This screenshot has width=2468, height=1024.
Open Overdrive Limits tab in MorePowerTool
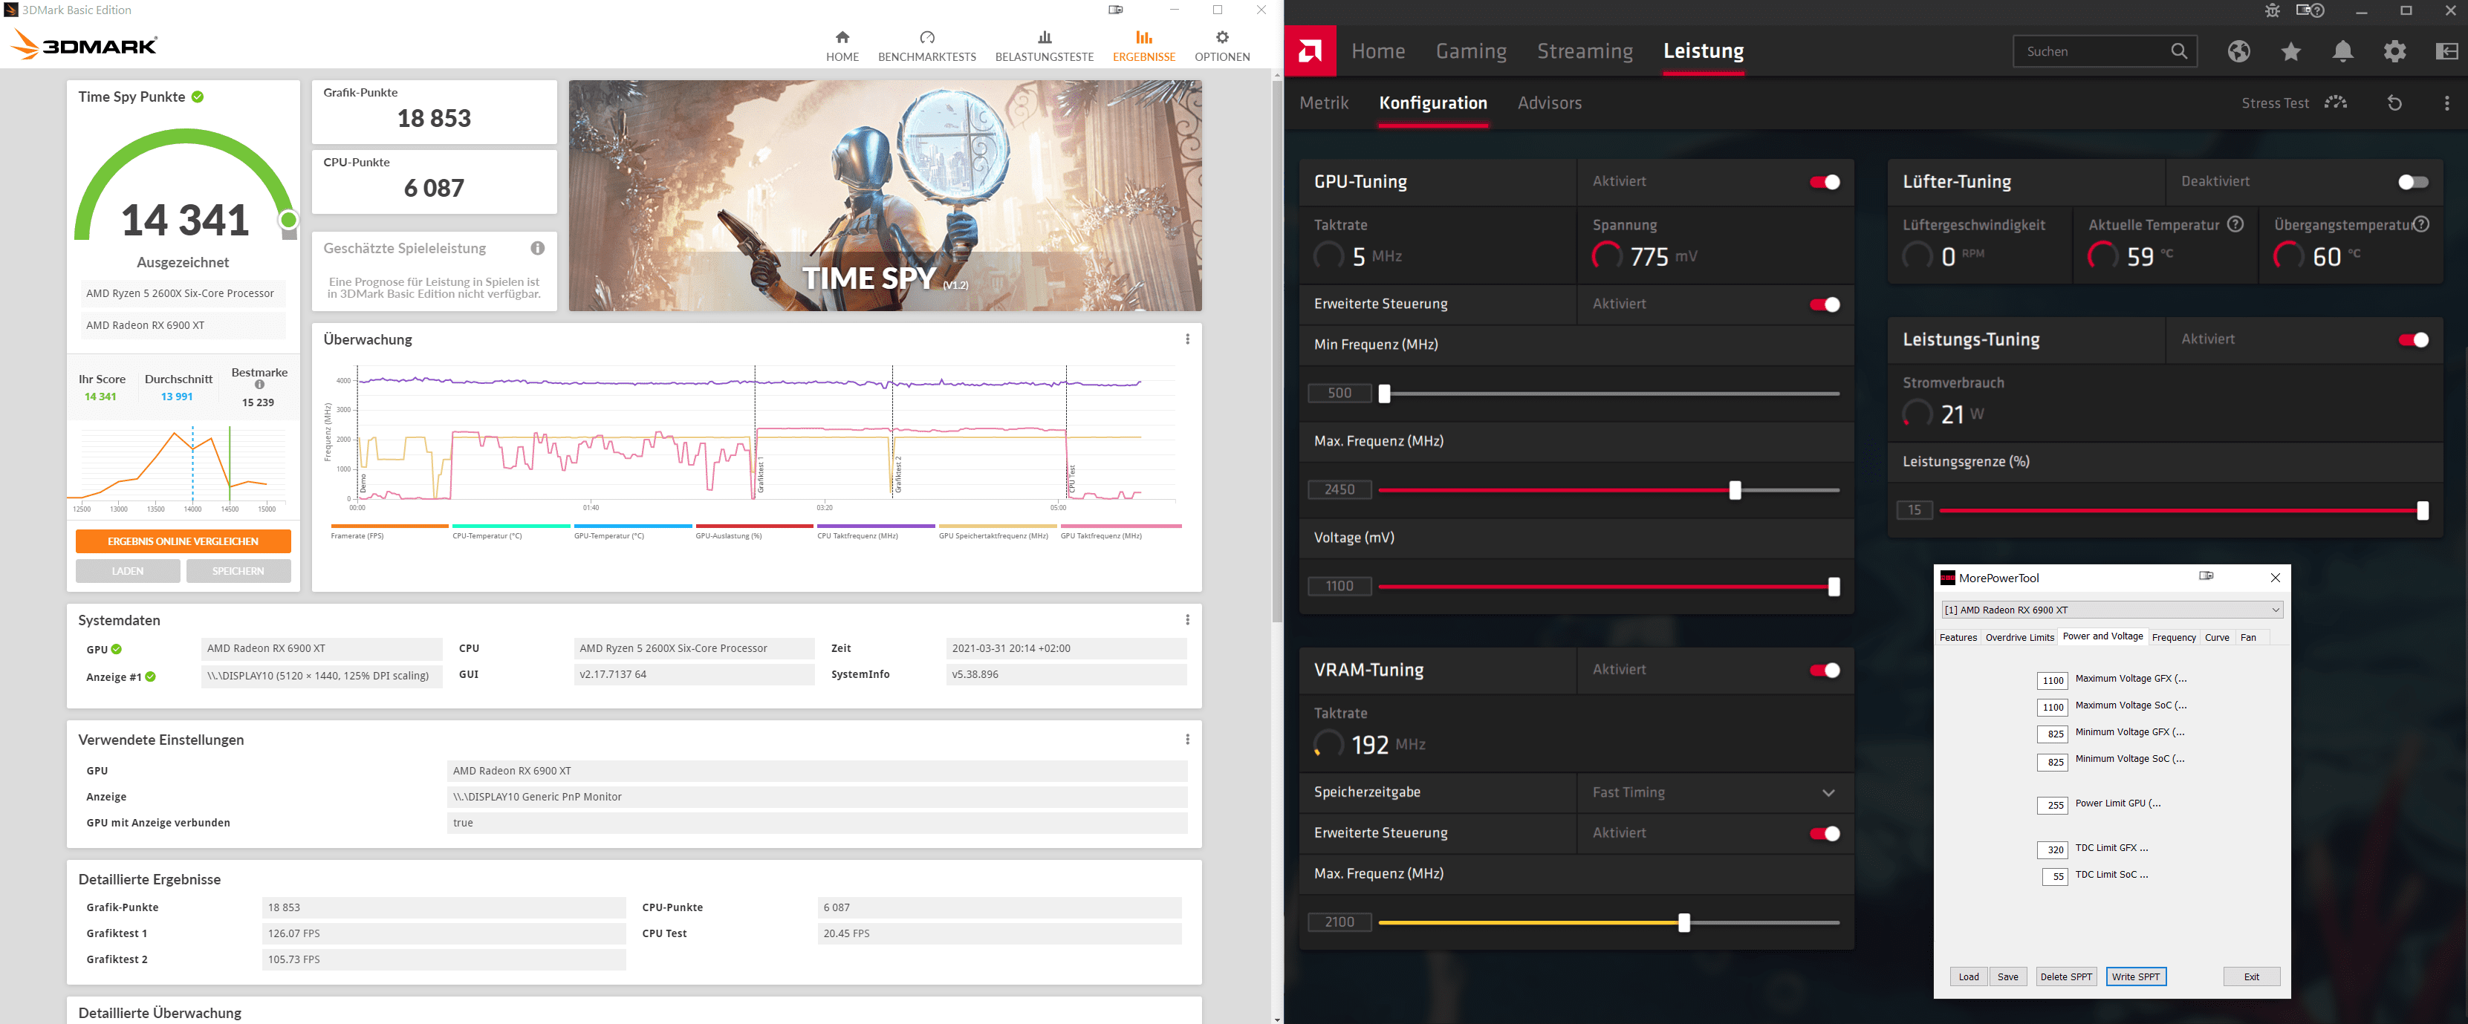coord(2019,637)
